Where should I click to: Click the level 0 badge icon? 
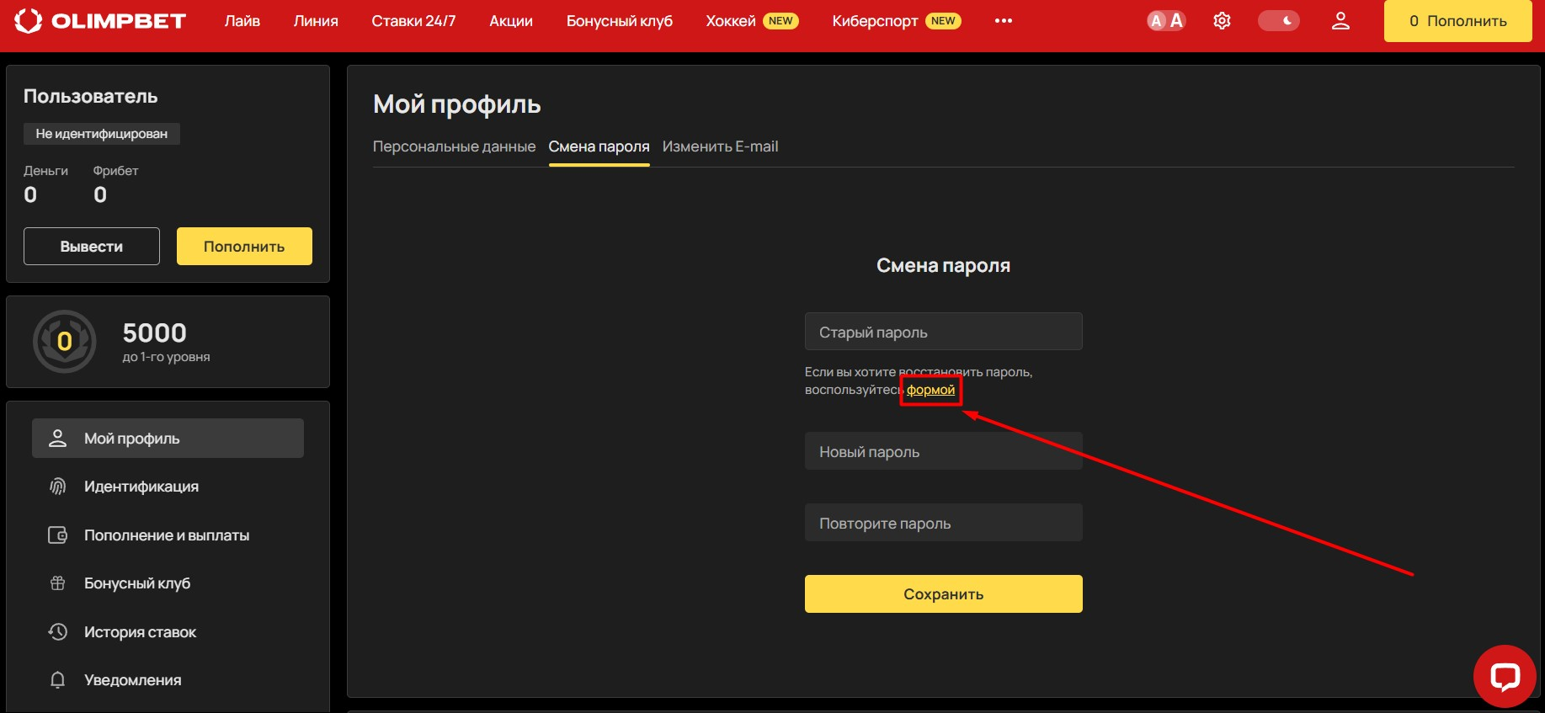click(x=65, y=342)
